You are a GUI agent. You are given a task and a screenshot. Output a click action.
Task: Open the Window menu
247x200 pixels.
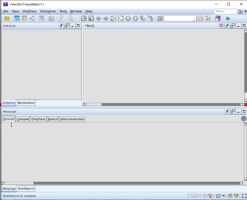[76, 11]
